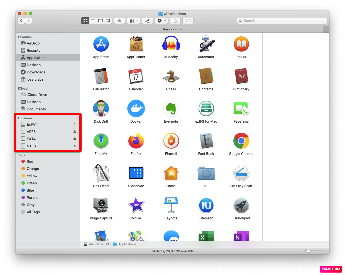Click the Connect to Server toolbar button
The image size is (345, 275).
147,21
